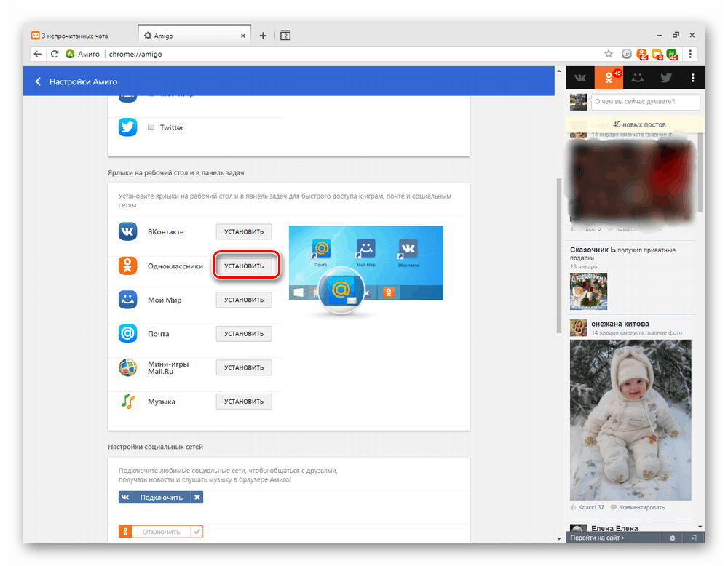Click Настройки Амиго header title
This screenshot has width=728, height=566.
(83, 81)
